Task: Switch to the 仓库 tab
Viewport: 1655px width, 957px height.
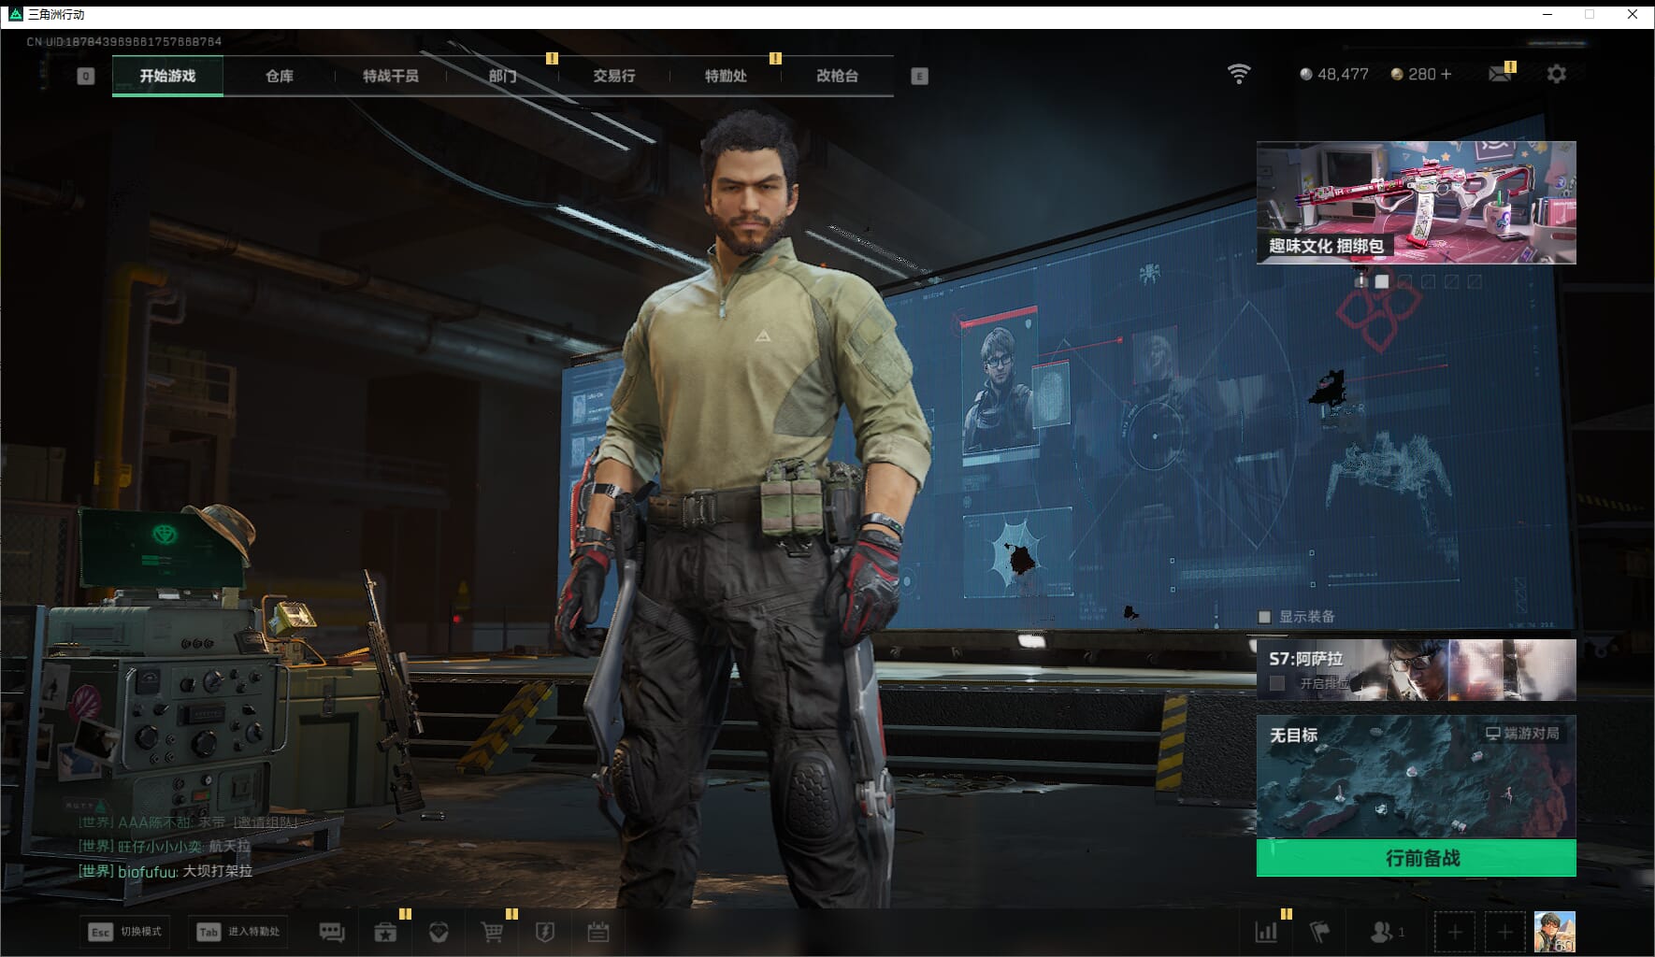Action: click(x=279, y=76)
